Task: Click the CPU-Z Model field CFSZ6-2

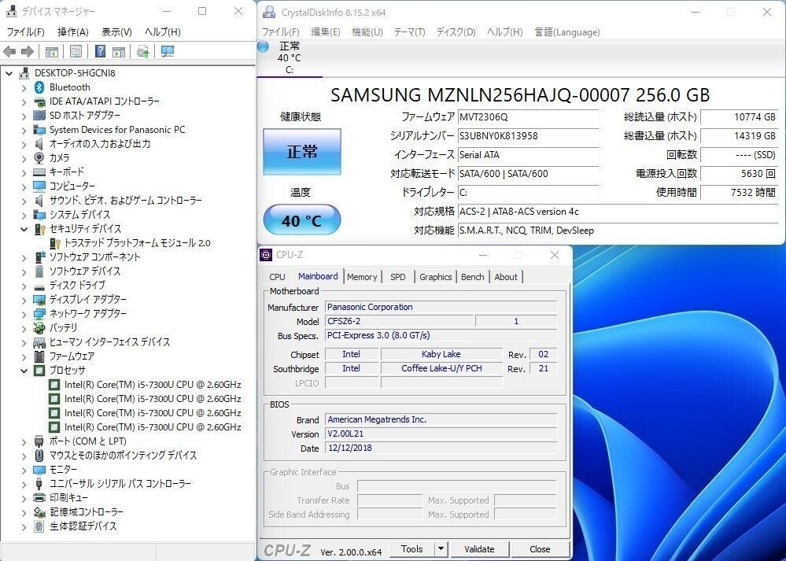Action: coord(399,321)
